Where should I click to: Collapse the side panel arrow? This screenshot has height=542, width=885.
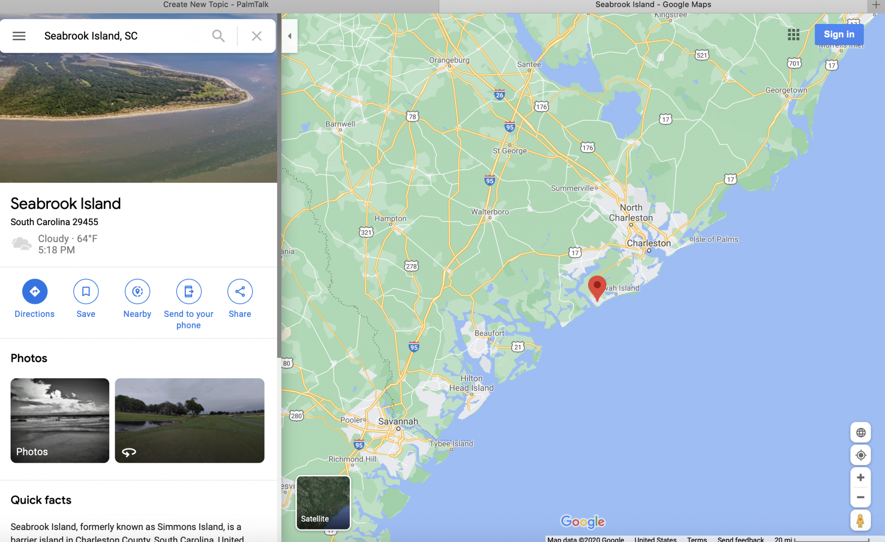(x=289, y=36)
